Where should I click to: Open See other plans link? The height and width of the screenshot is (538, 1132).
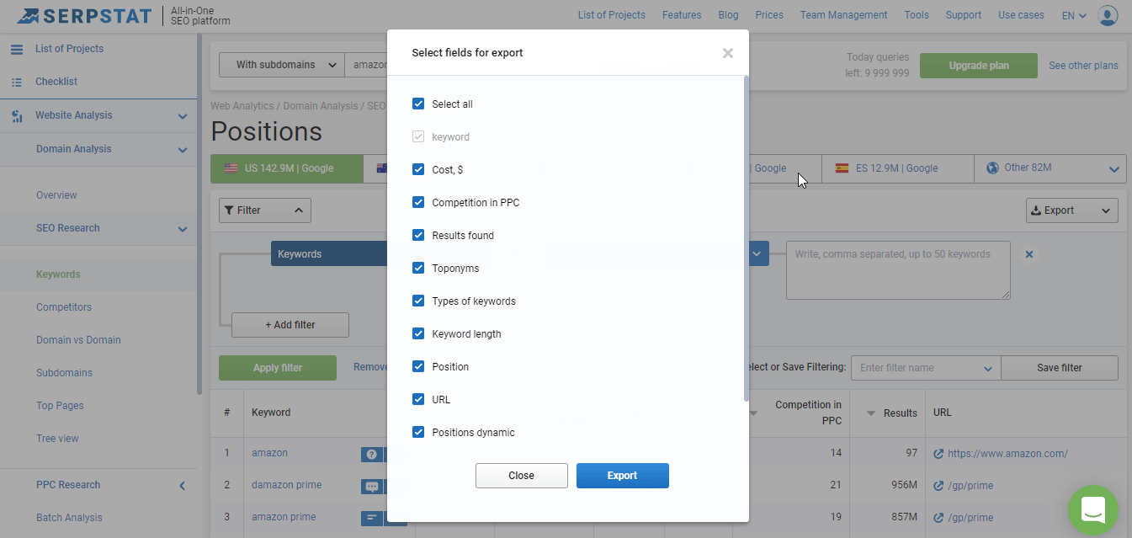pyautogui.click(x=1083, y=66)
